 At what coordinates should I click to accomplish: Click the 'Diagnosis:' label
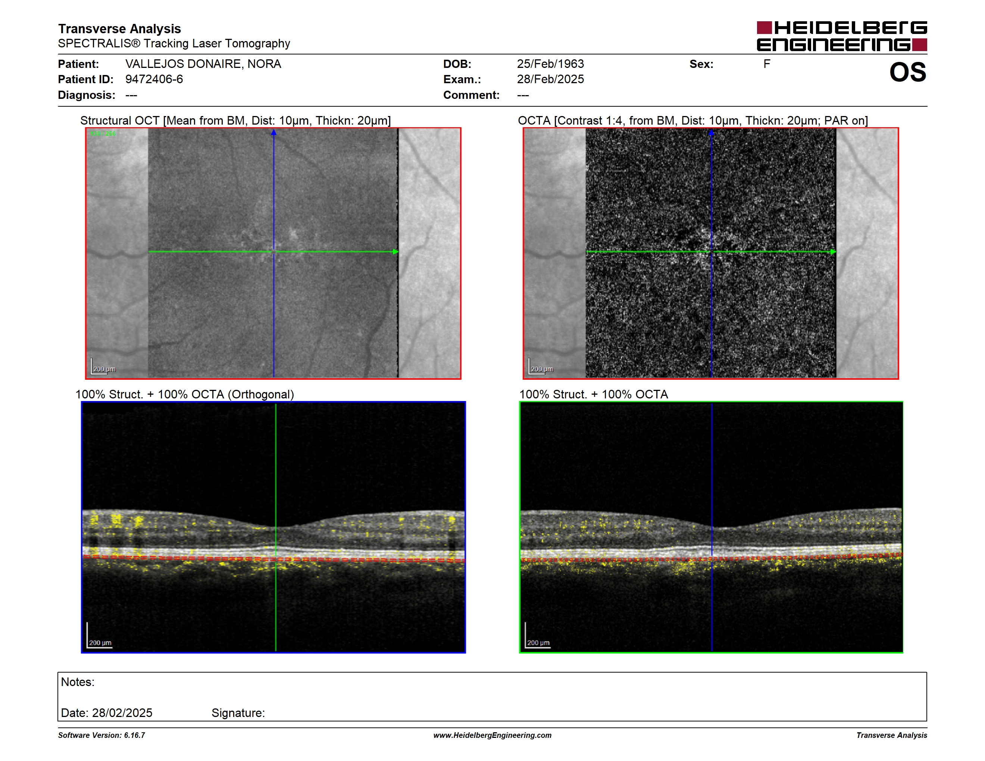(x=87, y=95)
